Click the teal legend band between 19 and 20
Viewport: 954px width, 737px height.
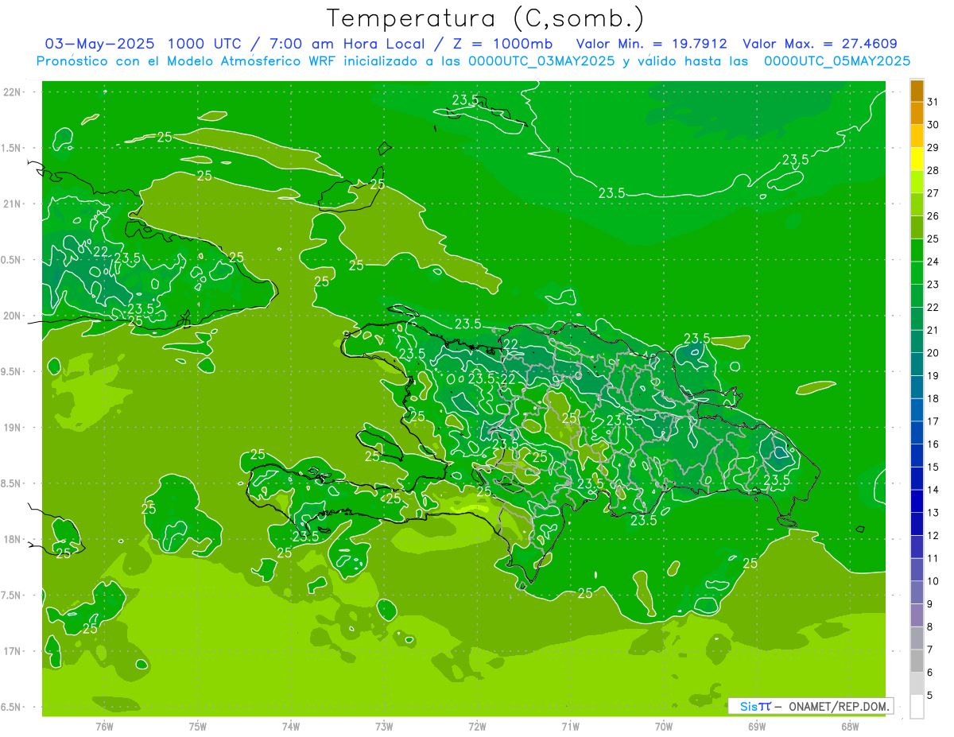point(917,364)
